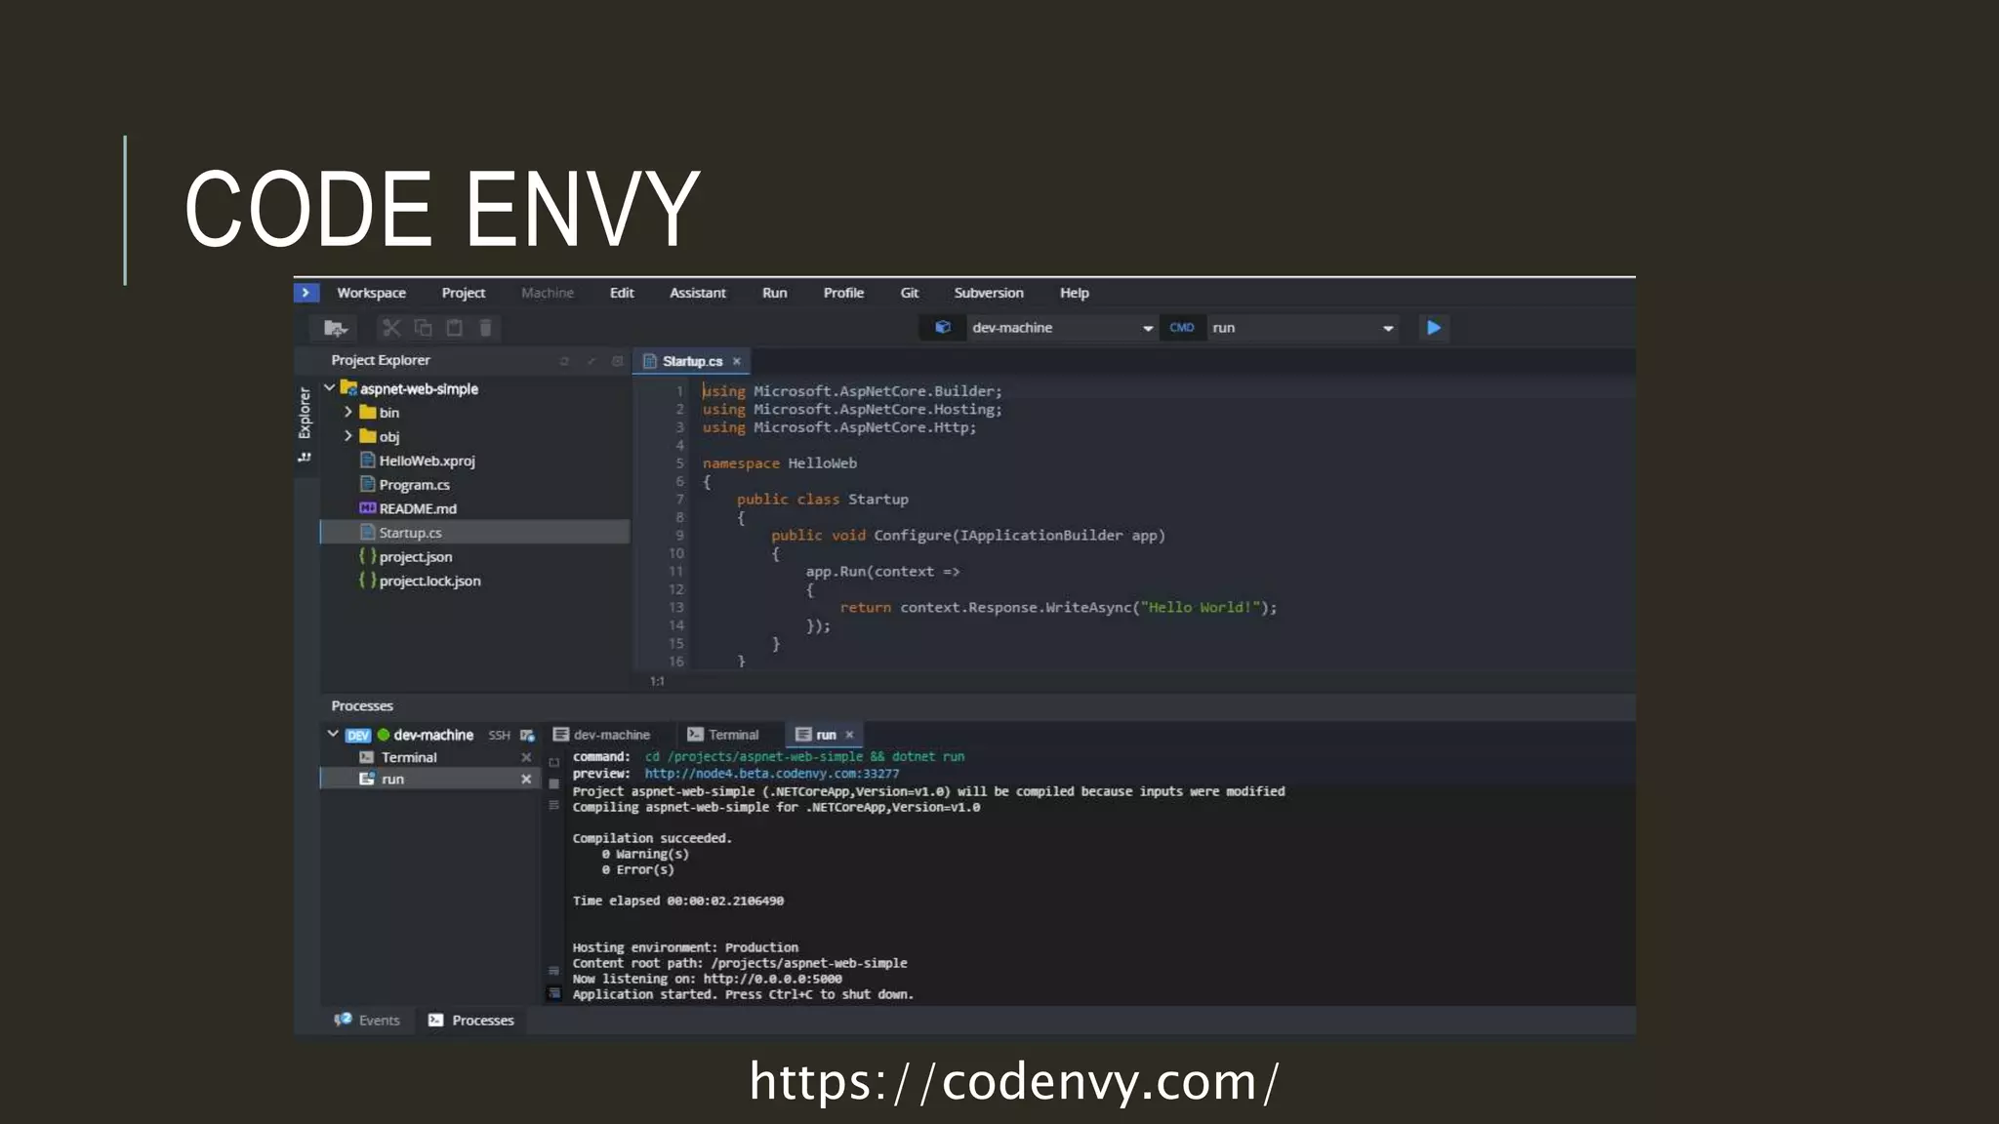The height and width of the screenshot is (1124, 1999).
Task: Stop the run process via X
Action: pos(526,779)
